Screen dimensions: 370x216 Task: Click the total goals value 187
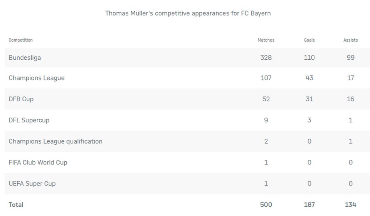point(309,205)
